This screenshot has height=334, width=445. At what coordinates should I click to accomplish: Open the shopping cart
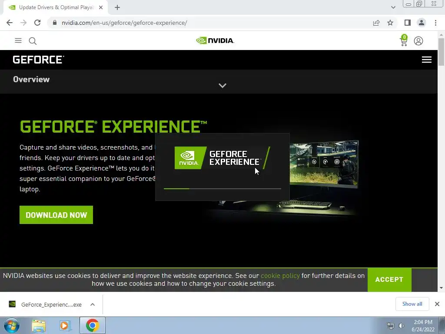coord(404,40)
